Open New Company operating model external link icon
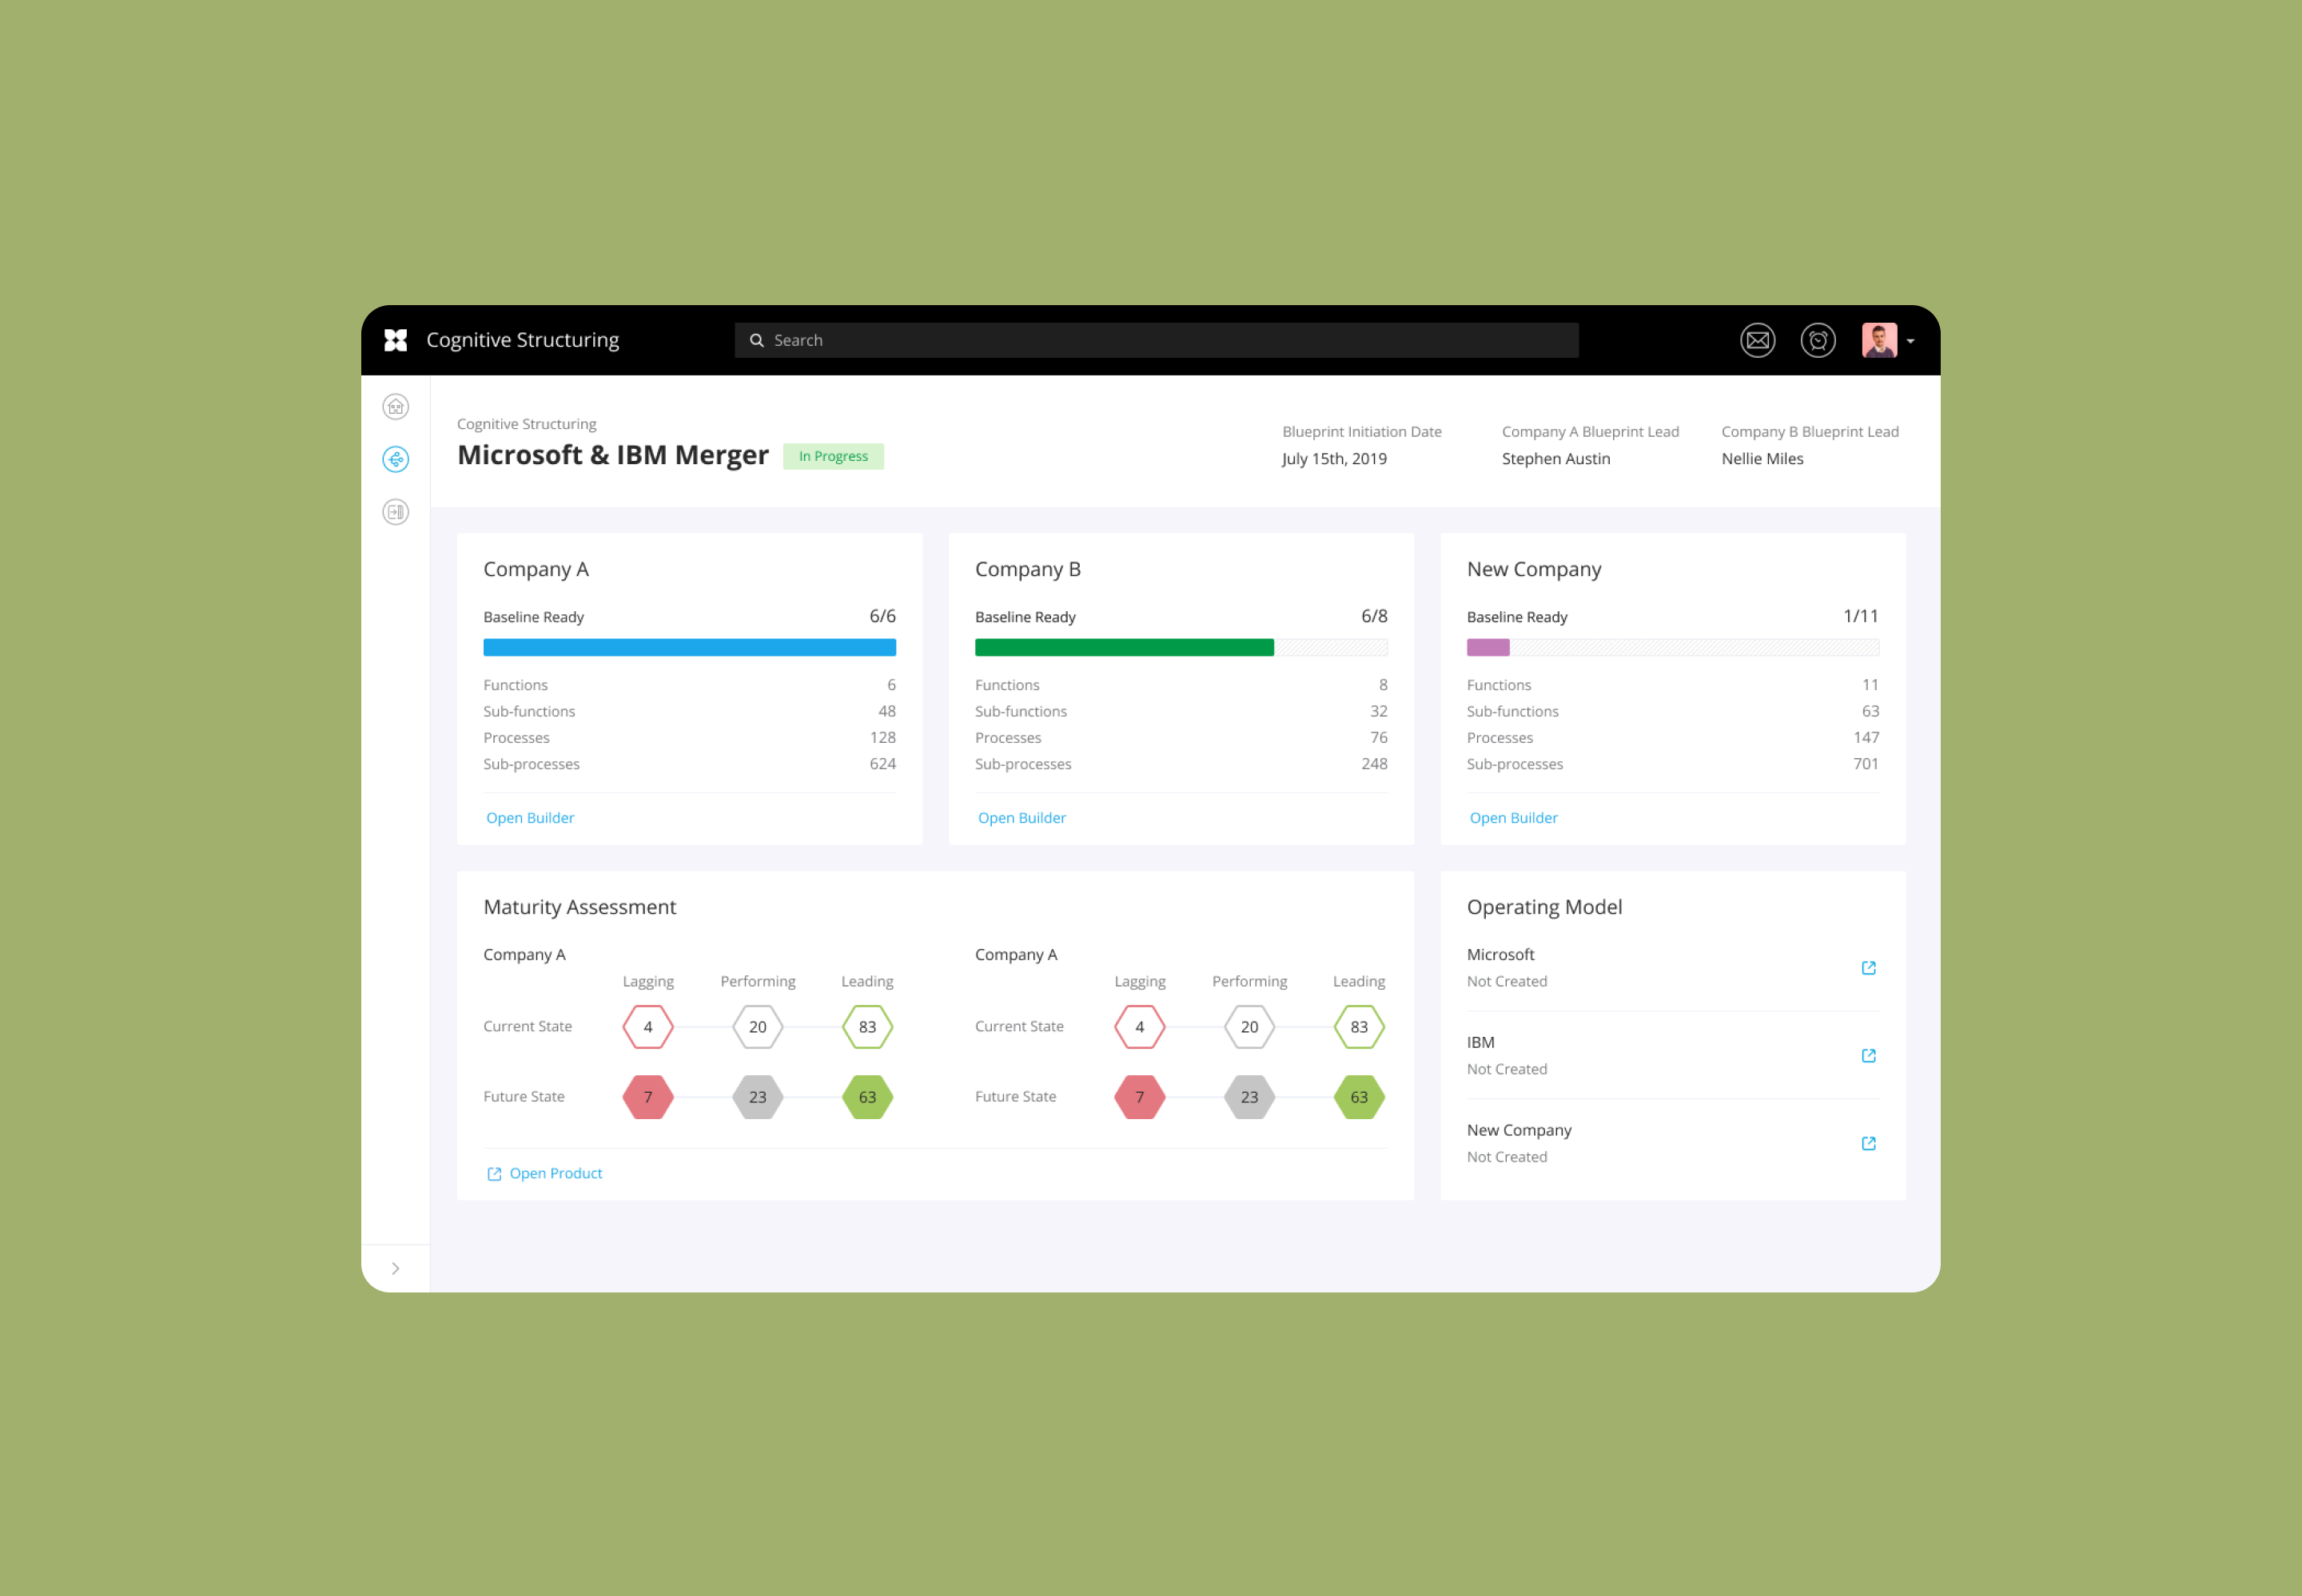 [1868, 1144]
